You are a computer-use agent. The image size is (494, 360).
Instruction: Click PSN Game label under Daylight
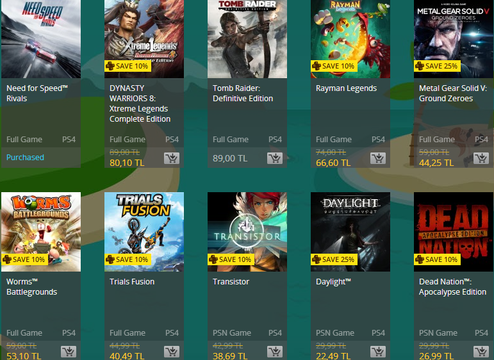tap(335, 332)
